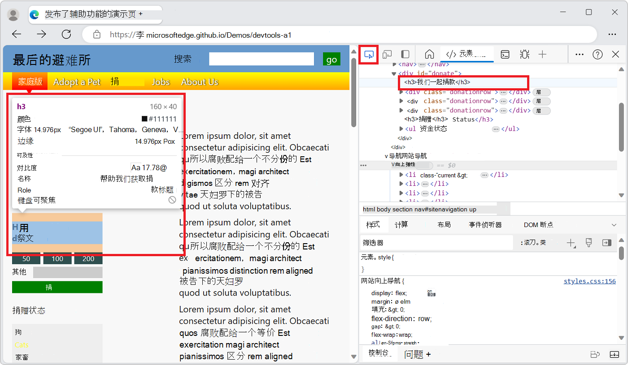Open the profile avatar
The width and height of the screenshot is (628, 365).
tap(13, 15)
